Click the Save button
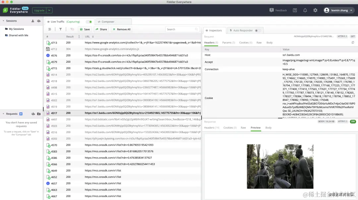 85,29
